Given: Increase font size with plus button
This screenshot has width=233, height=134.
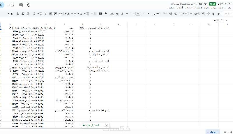Looking at the screenshot, I should pos(133,14).
